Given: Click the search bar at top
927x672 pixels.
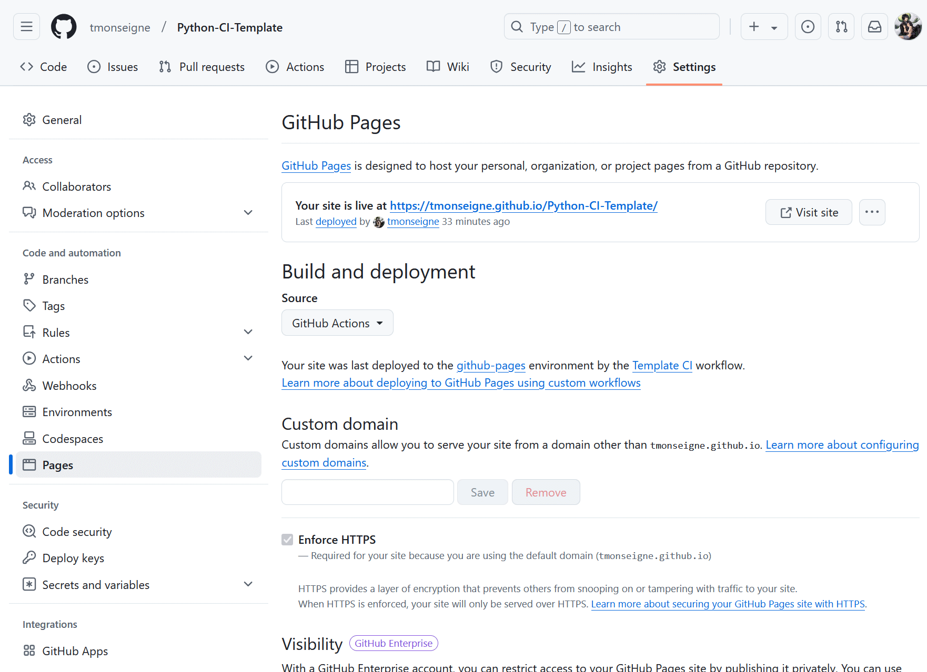Looking at the screenshot, I should click(x=611, y=27).
